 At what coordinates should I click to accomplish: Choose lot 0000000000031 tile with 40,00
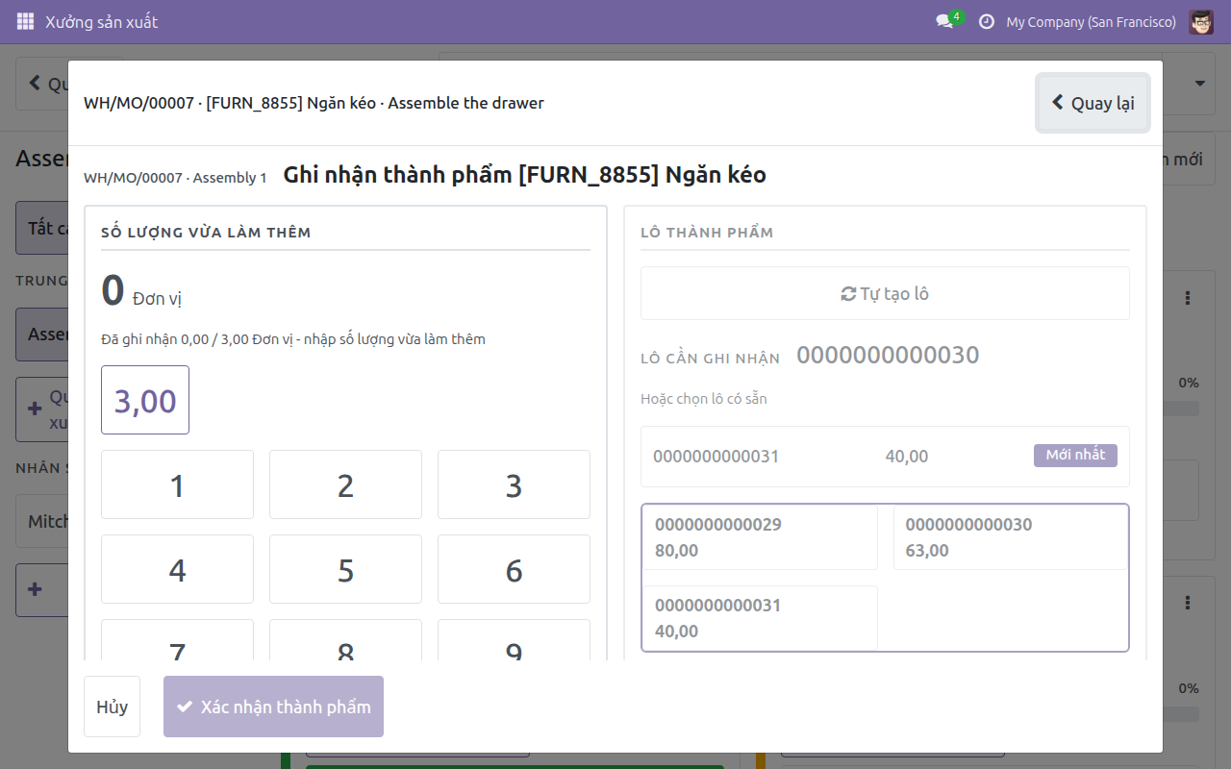760,618
